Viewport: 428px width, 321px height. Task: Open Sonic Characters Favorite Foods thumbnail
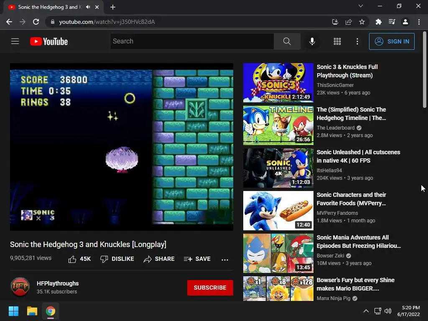click(x=278, y=211)
